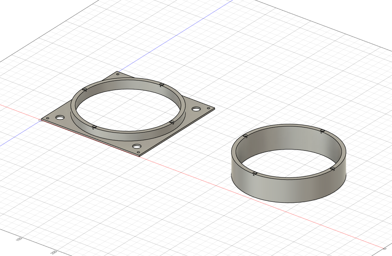Viewport: 392px width, 256px height.
Task: Click the front-right screw hole on the standalone ring's rim
Action: click(x=332, y=169)
